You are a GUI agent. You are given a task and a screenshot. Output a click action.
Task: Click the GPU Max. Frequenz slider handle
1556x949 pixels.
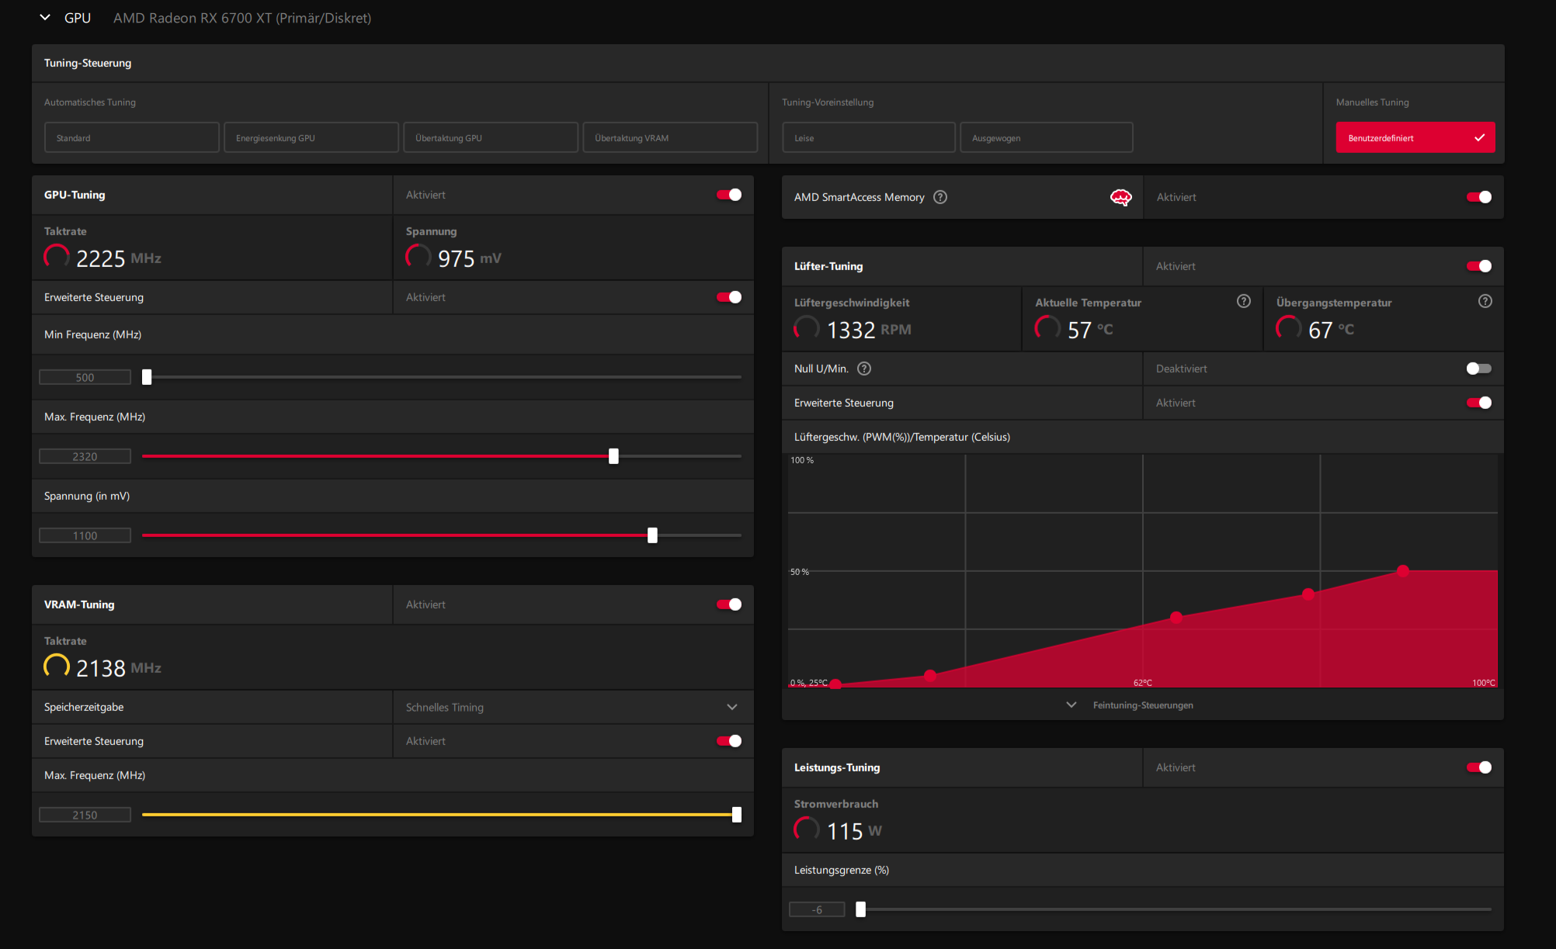pyautogui.click(x=613, y=456)
